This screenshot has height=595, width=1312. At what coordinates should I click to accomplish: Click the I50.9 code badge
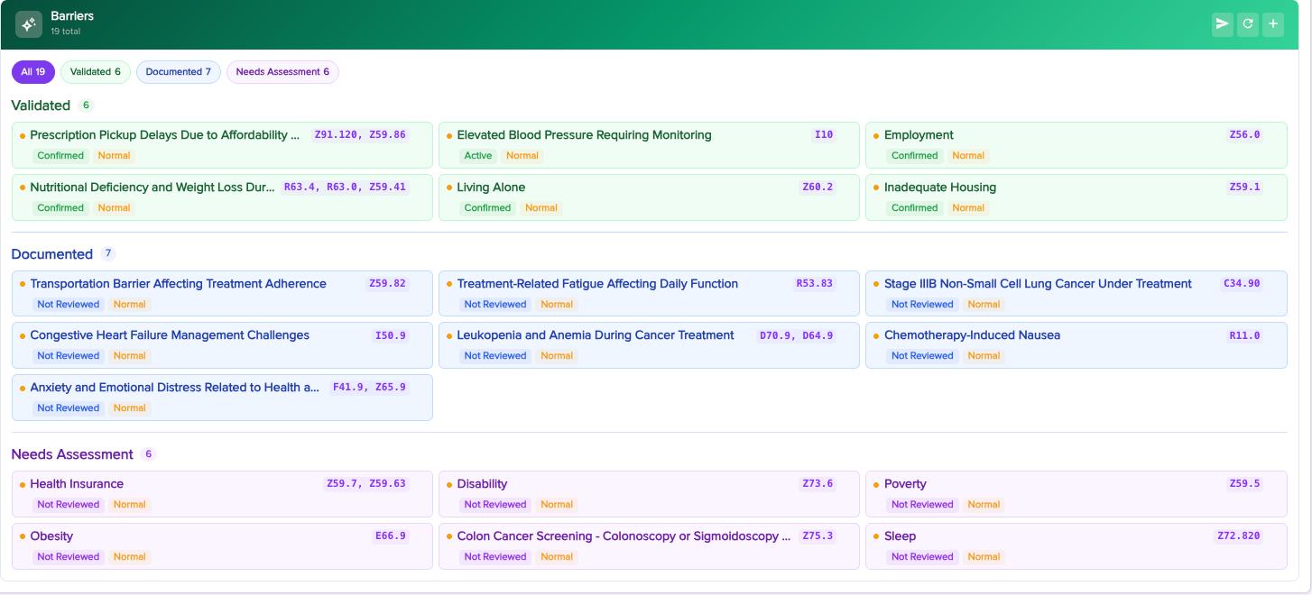[391, 335]
